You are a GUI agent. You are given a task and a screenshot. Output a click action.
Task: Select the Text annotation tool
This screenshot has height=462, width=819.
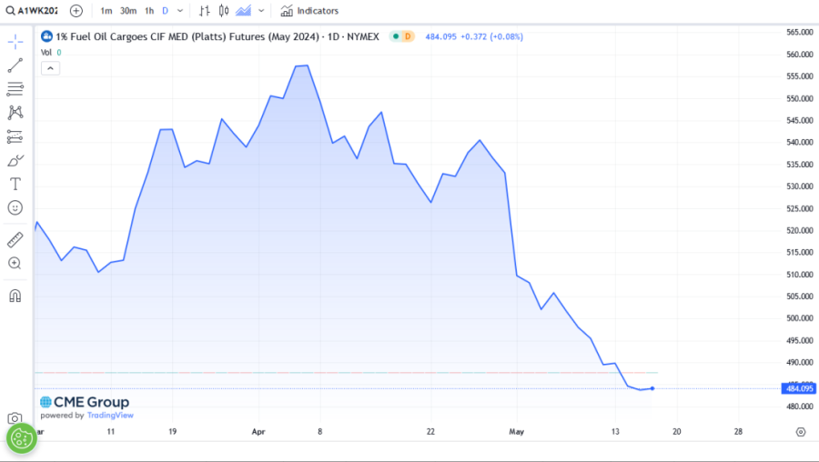pyautogui.click(x=15, y=184)
